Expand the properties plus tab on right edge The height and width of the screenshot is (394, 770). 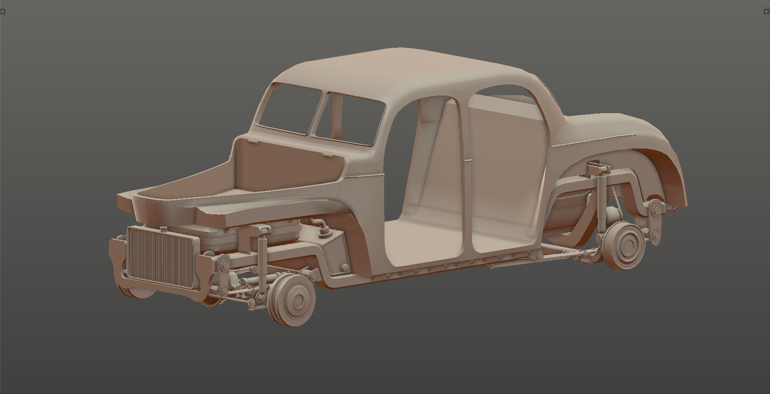pyautogui.click(x=766, y=12)
